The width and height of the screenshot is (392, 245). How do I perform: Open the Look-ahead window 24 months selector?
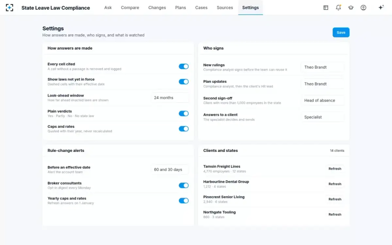pyautogui.click(x=170, y=98)
